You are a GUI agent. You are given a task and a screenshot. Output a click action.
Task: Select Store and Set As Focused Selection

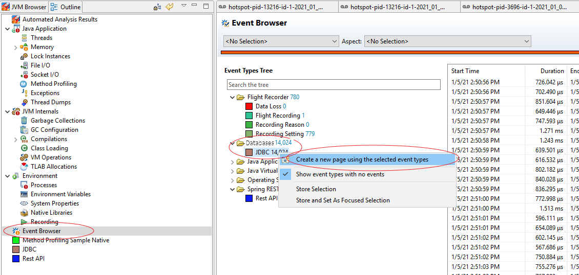343,200
